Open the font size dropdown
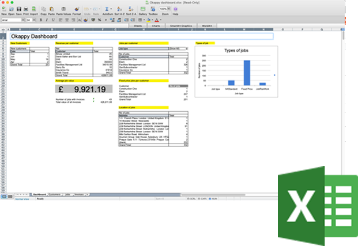The height and width of the screenshot is (246, 358). click(34, 20)
